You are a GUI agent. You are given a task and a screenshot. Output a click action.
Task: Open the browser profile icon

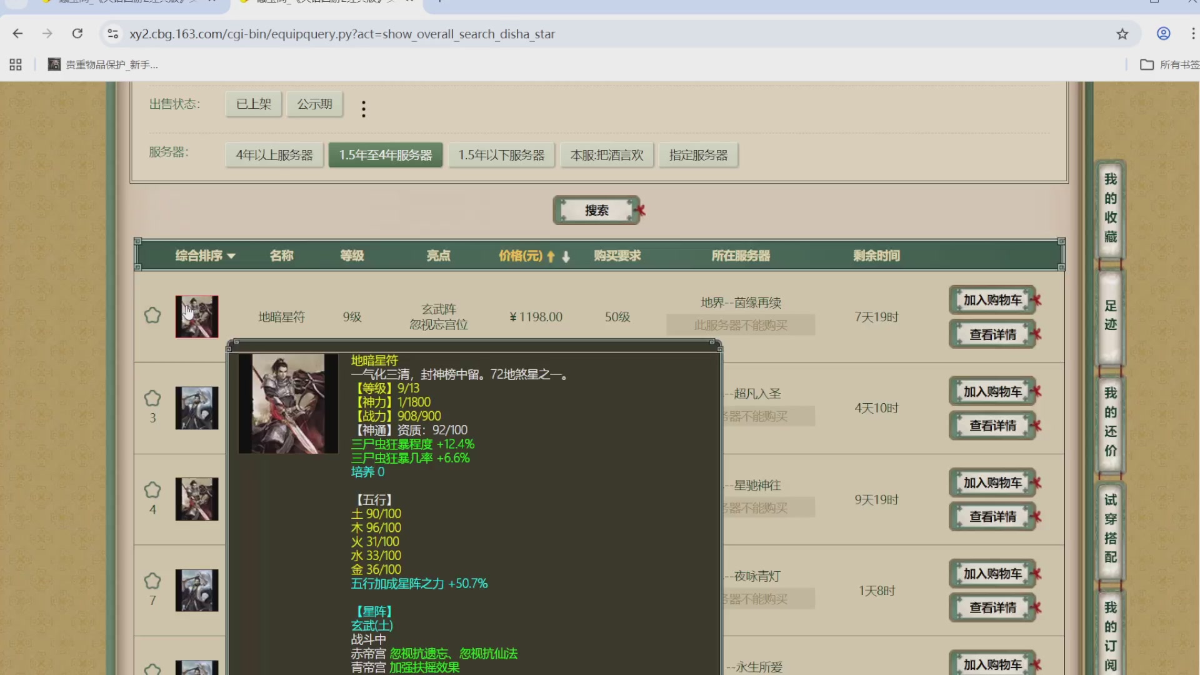tap(1163, 34)
